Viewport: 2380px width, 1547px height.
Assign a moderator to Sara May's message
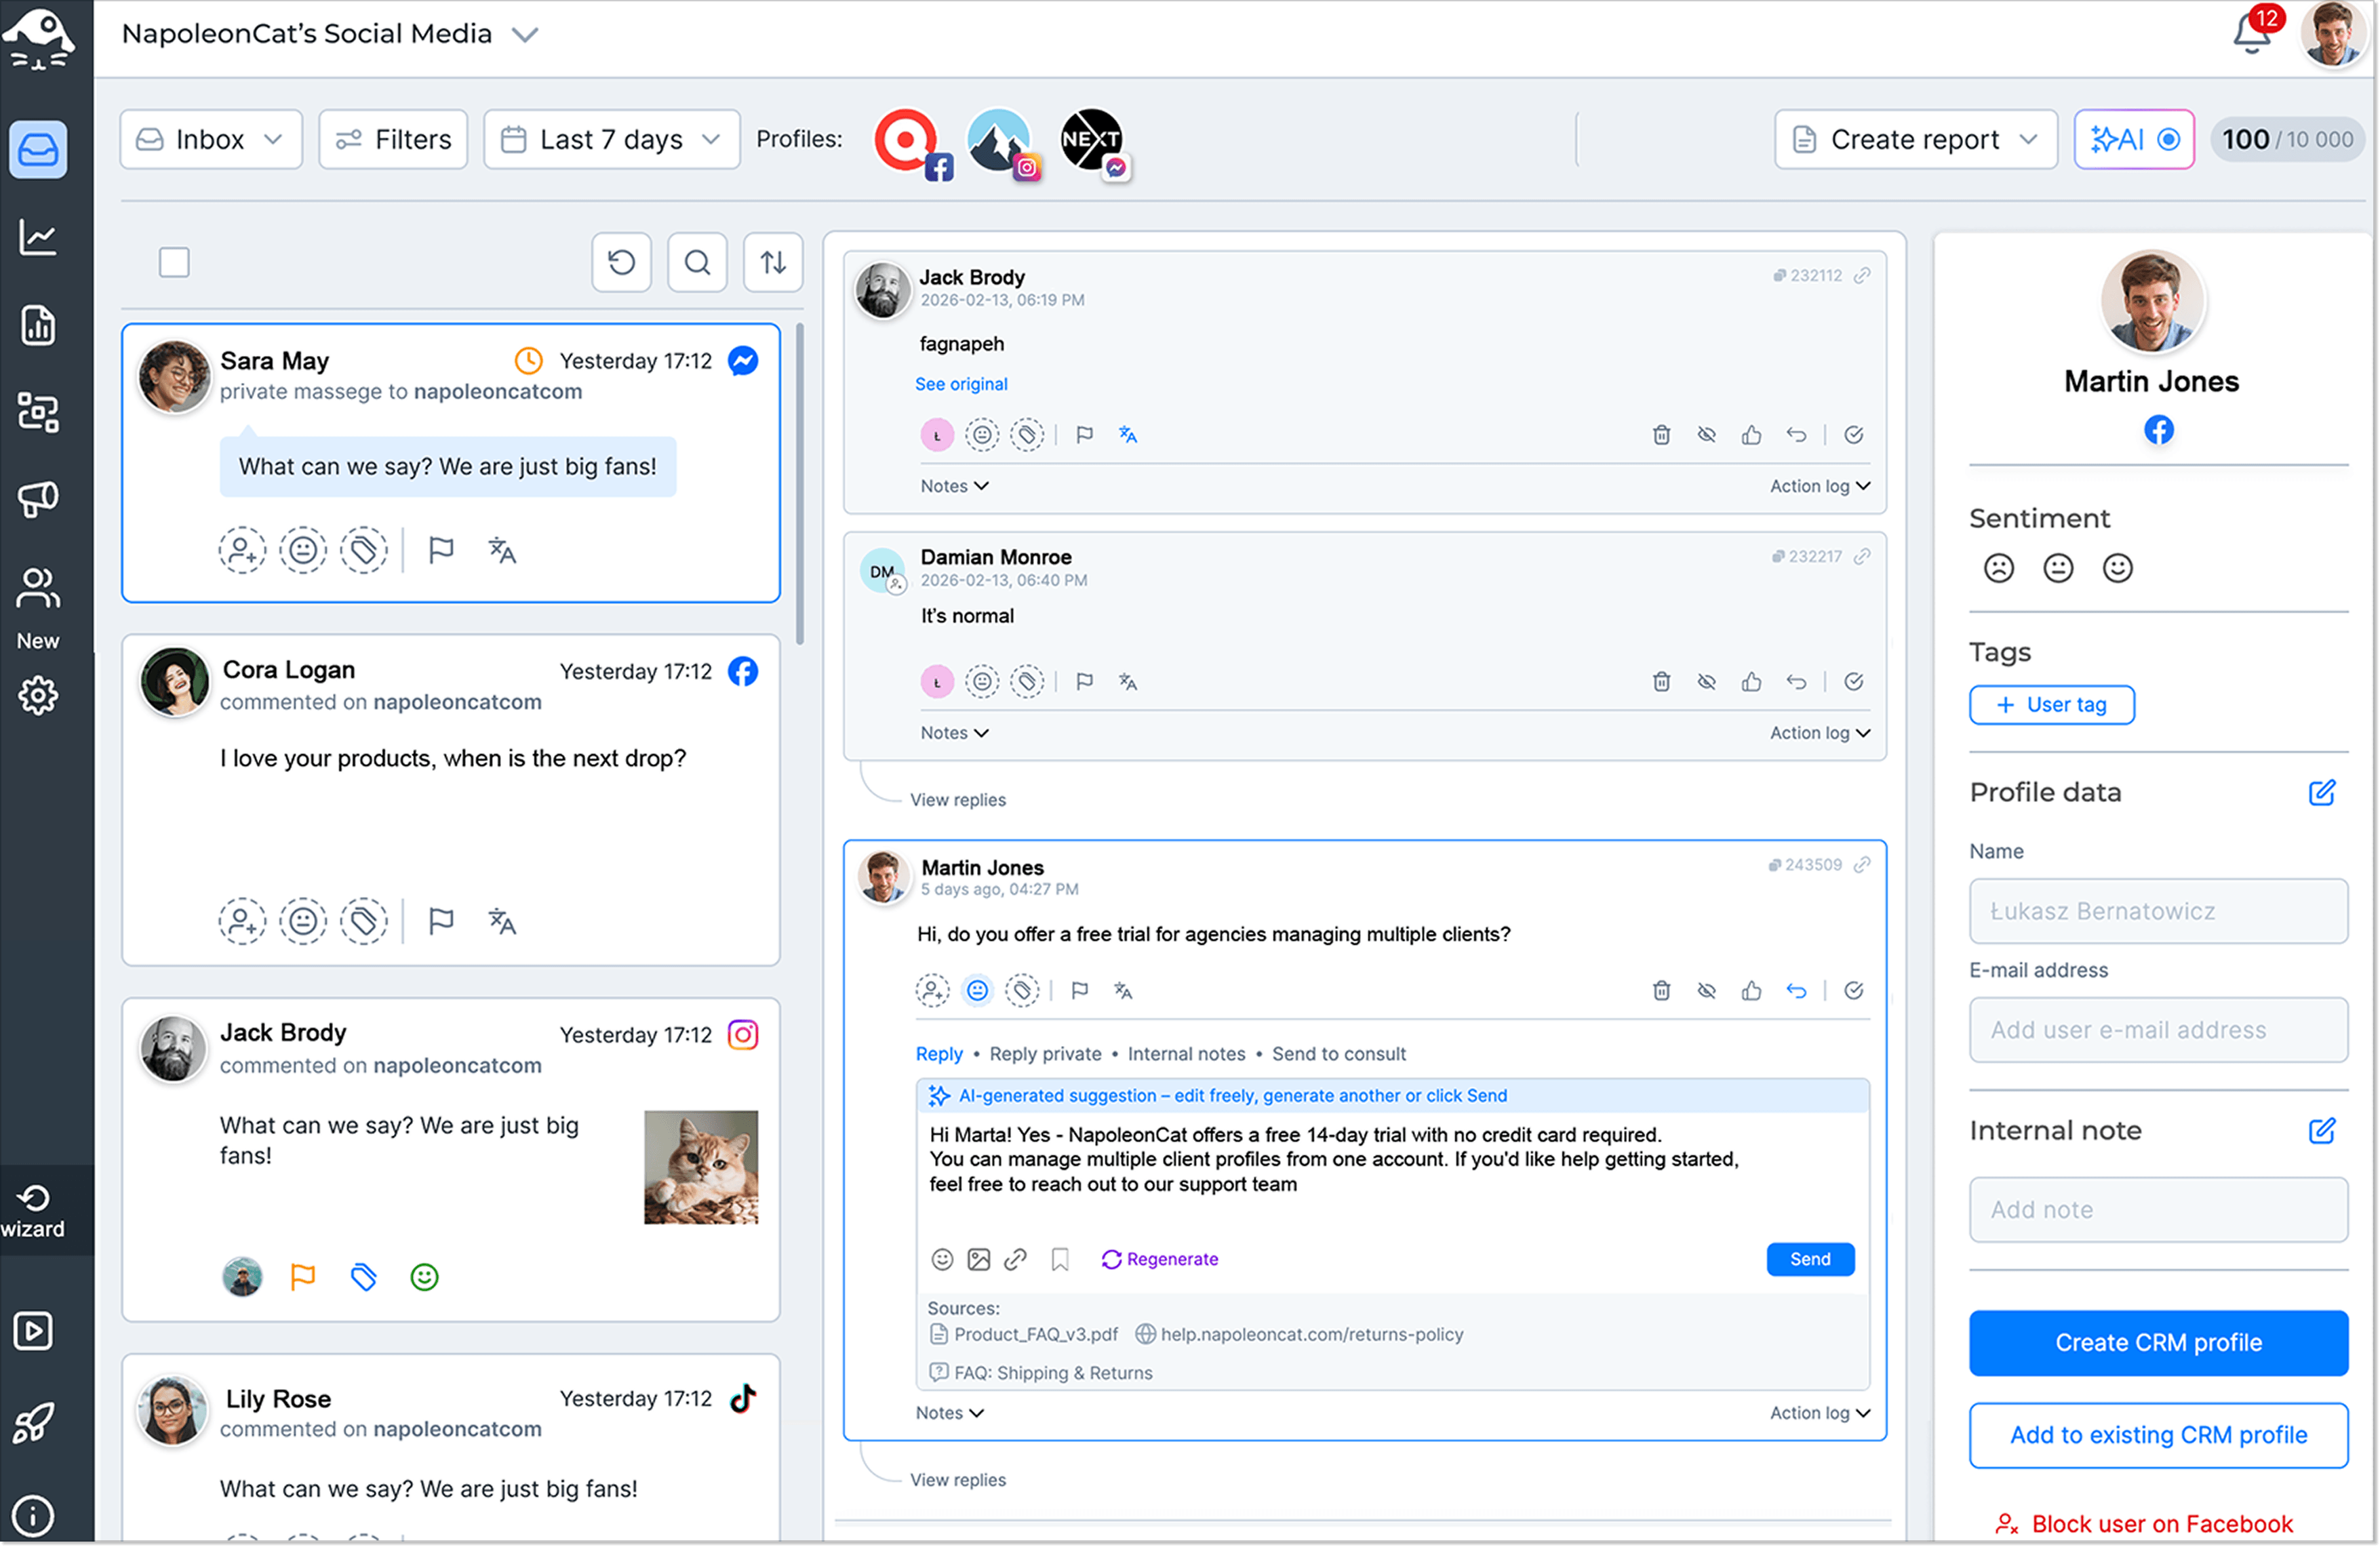242,550
